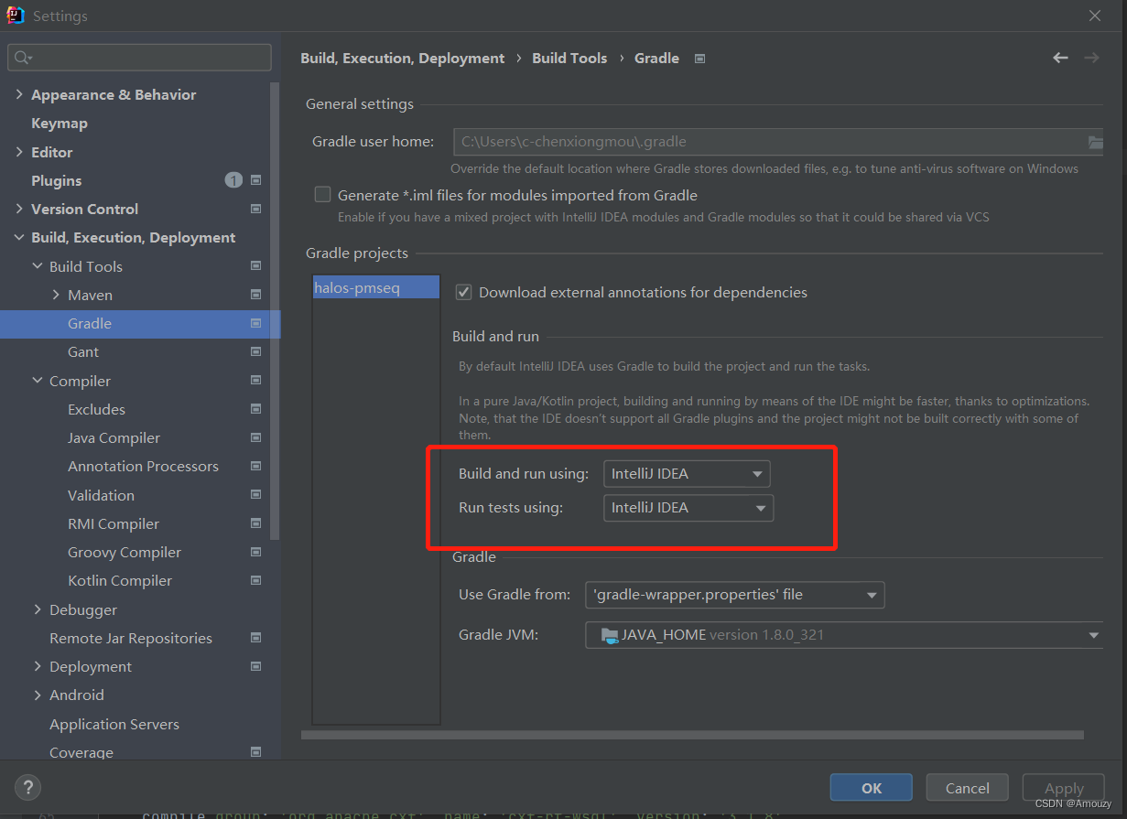Select Validation under Compiler
1127x819 pixels.
coord(101,495)
